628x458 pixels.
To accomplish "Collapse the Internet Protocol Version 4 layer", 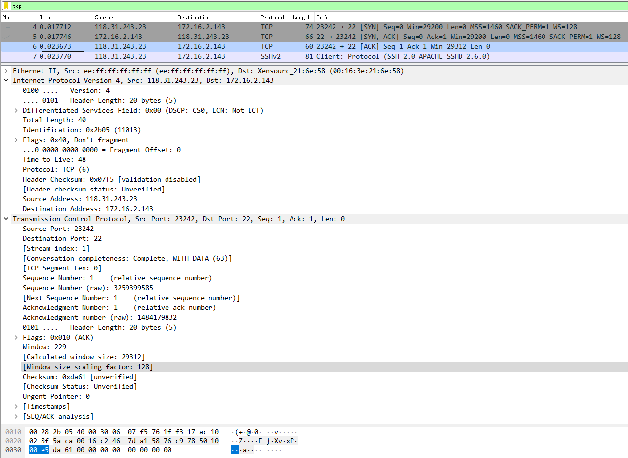I will point(6,80).
